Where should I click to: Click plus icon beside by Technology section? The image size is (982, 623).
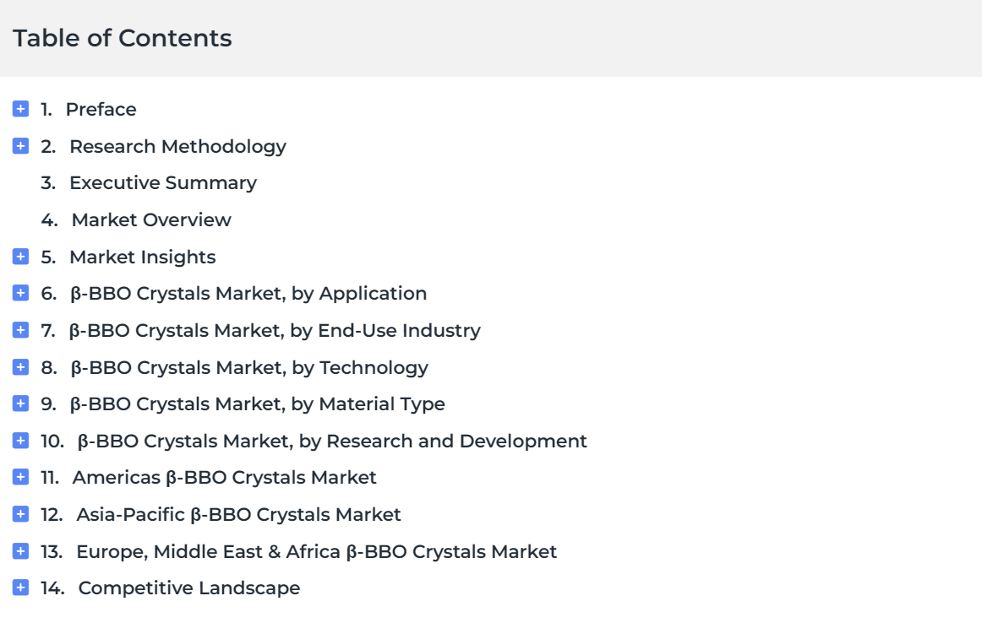pos(21,367)
